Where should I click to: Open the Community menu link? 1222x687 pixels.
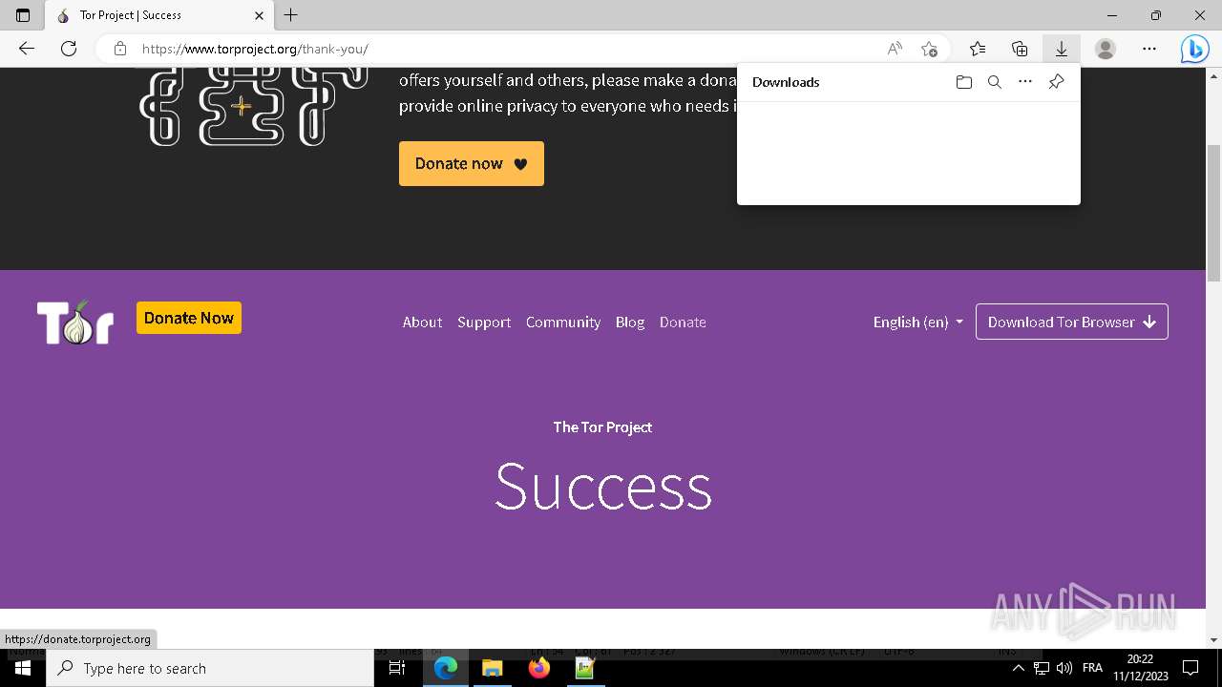(x=563, y=322)
